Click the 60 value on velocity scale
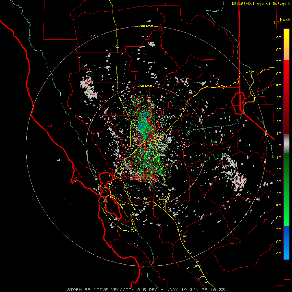The height and width of the screenshot is (292, 292). (x=279, y=74)
